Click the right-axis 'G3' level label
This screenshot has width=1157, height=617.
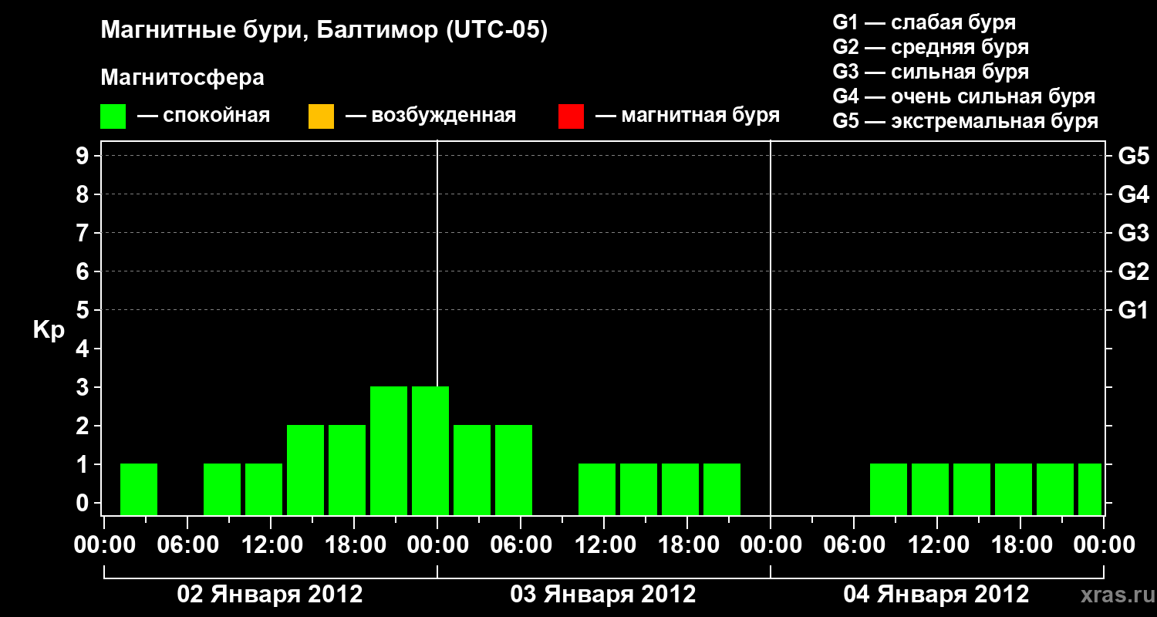tap(1134, 233)
